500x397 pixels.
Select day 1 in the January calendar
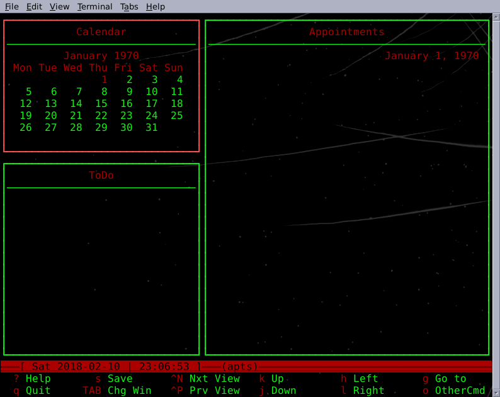pos(105,80)
